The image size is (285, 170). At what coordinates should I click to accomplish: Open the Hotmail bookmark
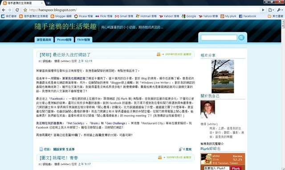click(146, 16)
